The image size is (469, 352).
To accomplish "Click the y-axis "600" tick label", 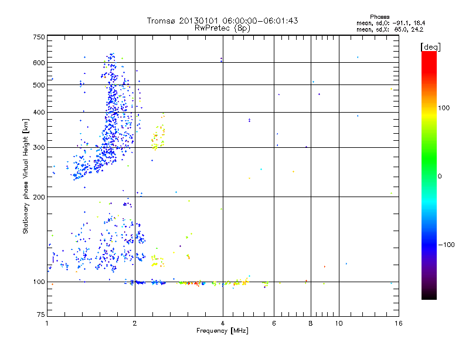I will 39,63.
